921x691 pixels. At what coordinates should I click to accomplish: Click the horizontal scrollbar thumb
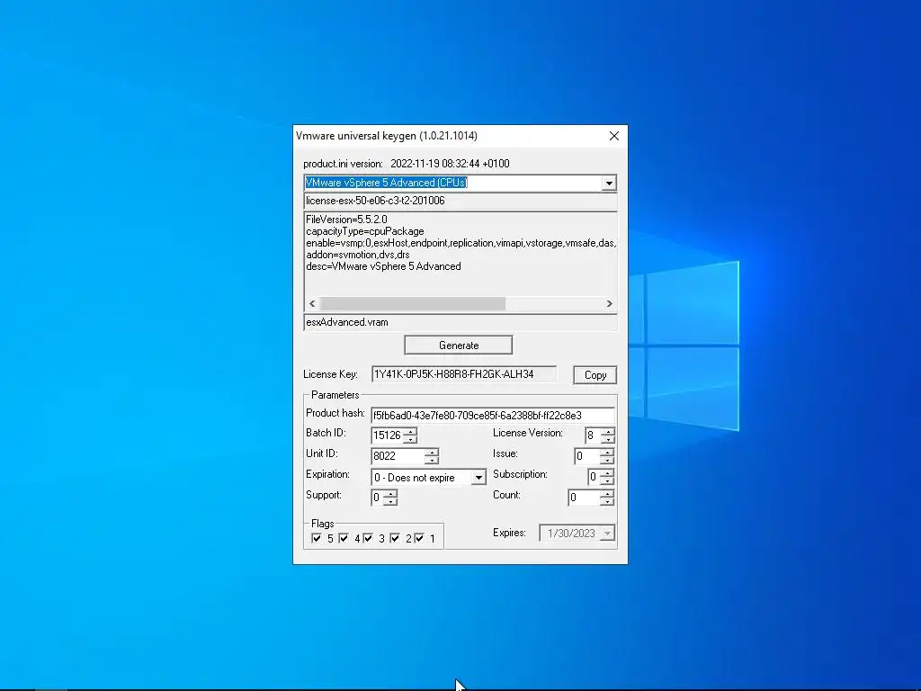click(412, 304)
